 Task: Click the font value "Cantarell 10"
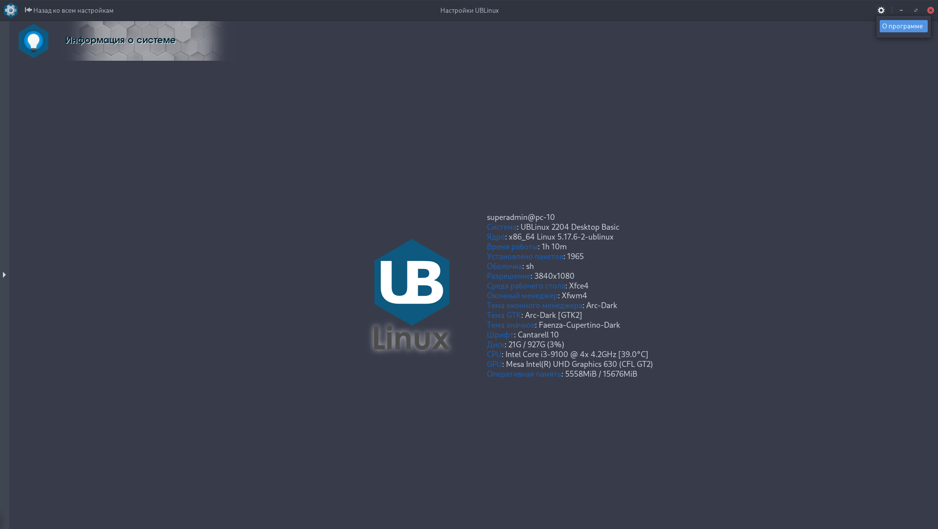tap(538, 335)
